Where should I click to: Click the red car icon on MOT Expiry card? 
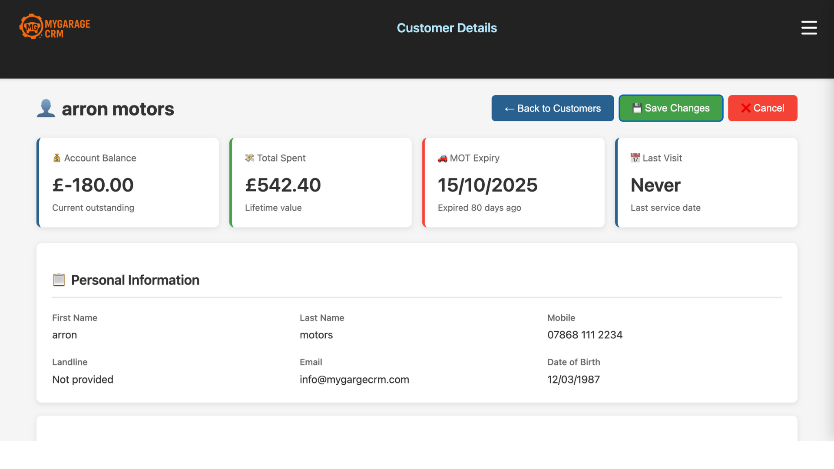[x=443, y=158]
